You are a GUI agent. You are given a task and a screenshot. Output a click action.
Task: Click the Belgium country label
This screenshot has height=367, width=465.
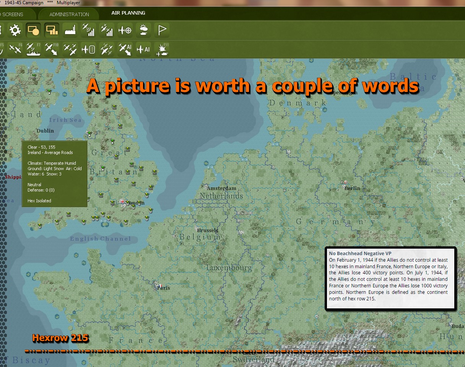pos(200,237)
